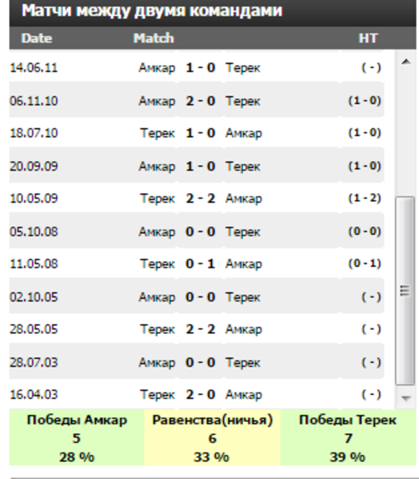Open the 11.05.08 Терек 0-1 Амкар match

pos(197,264)
